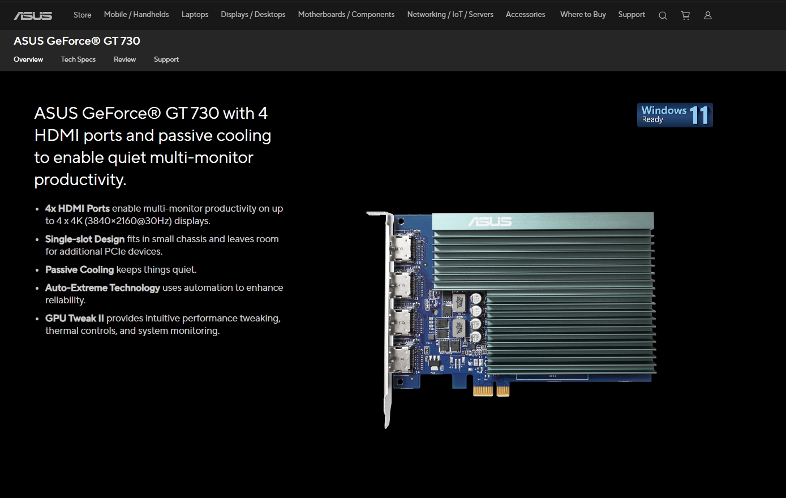Click the ASUS GeForce GT 730 product title
786x498 pixels.
tap(77, 41)
